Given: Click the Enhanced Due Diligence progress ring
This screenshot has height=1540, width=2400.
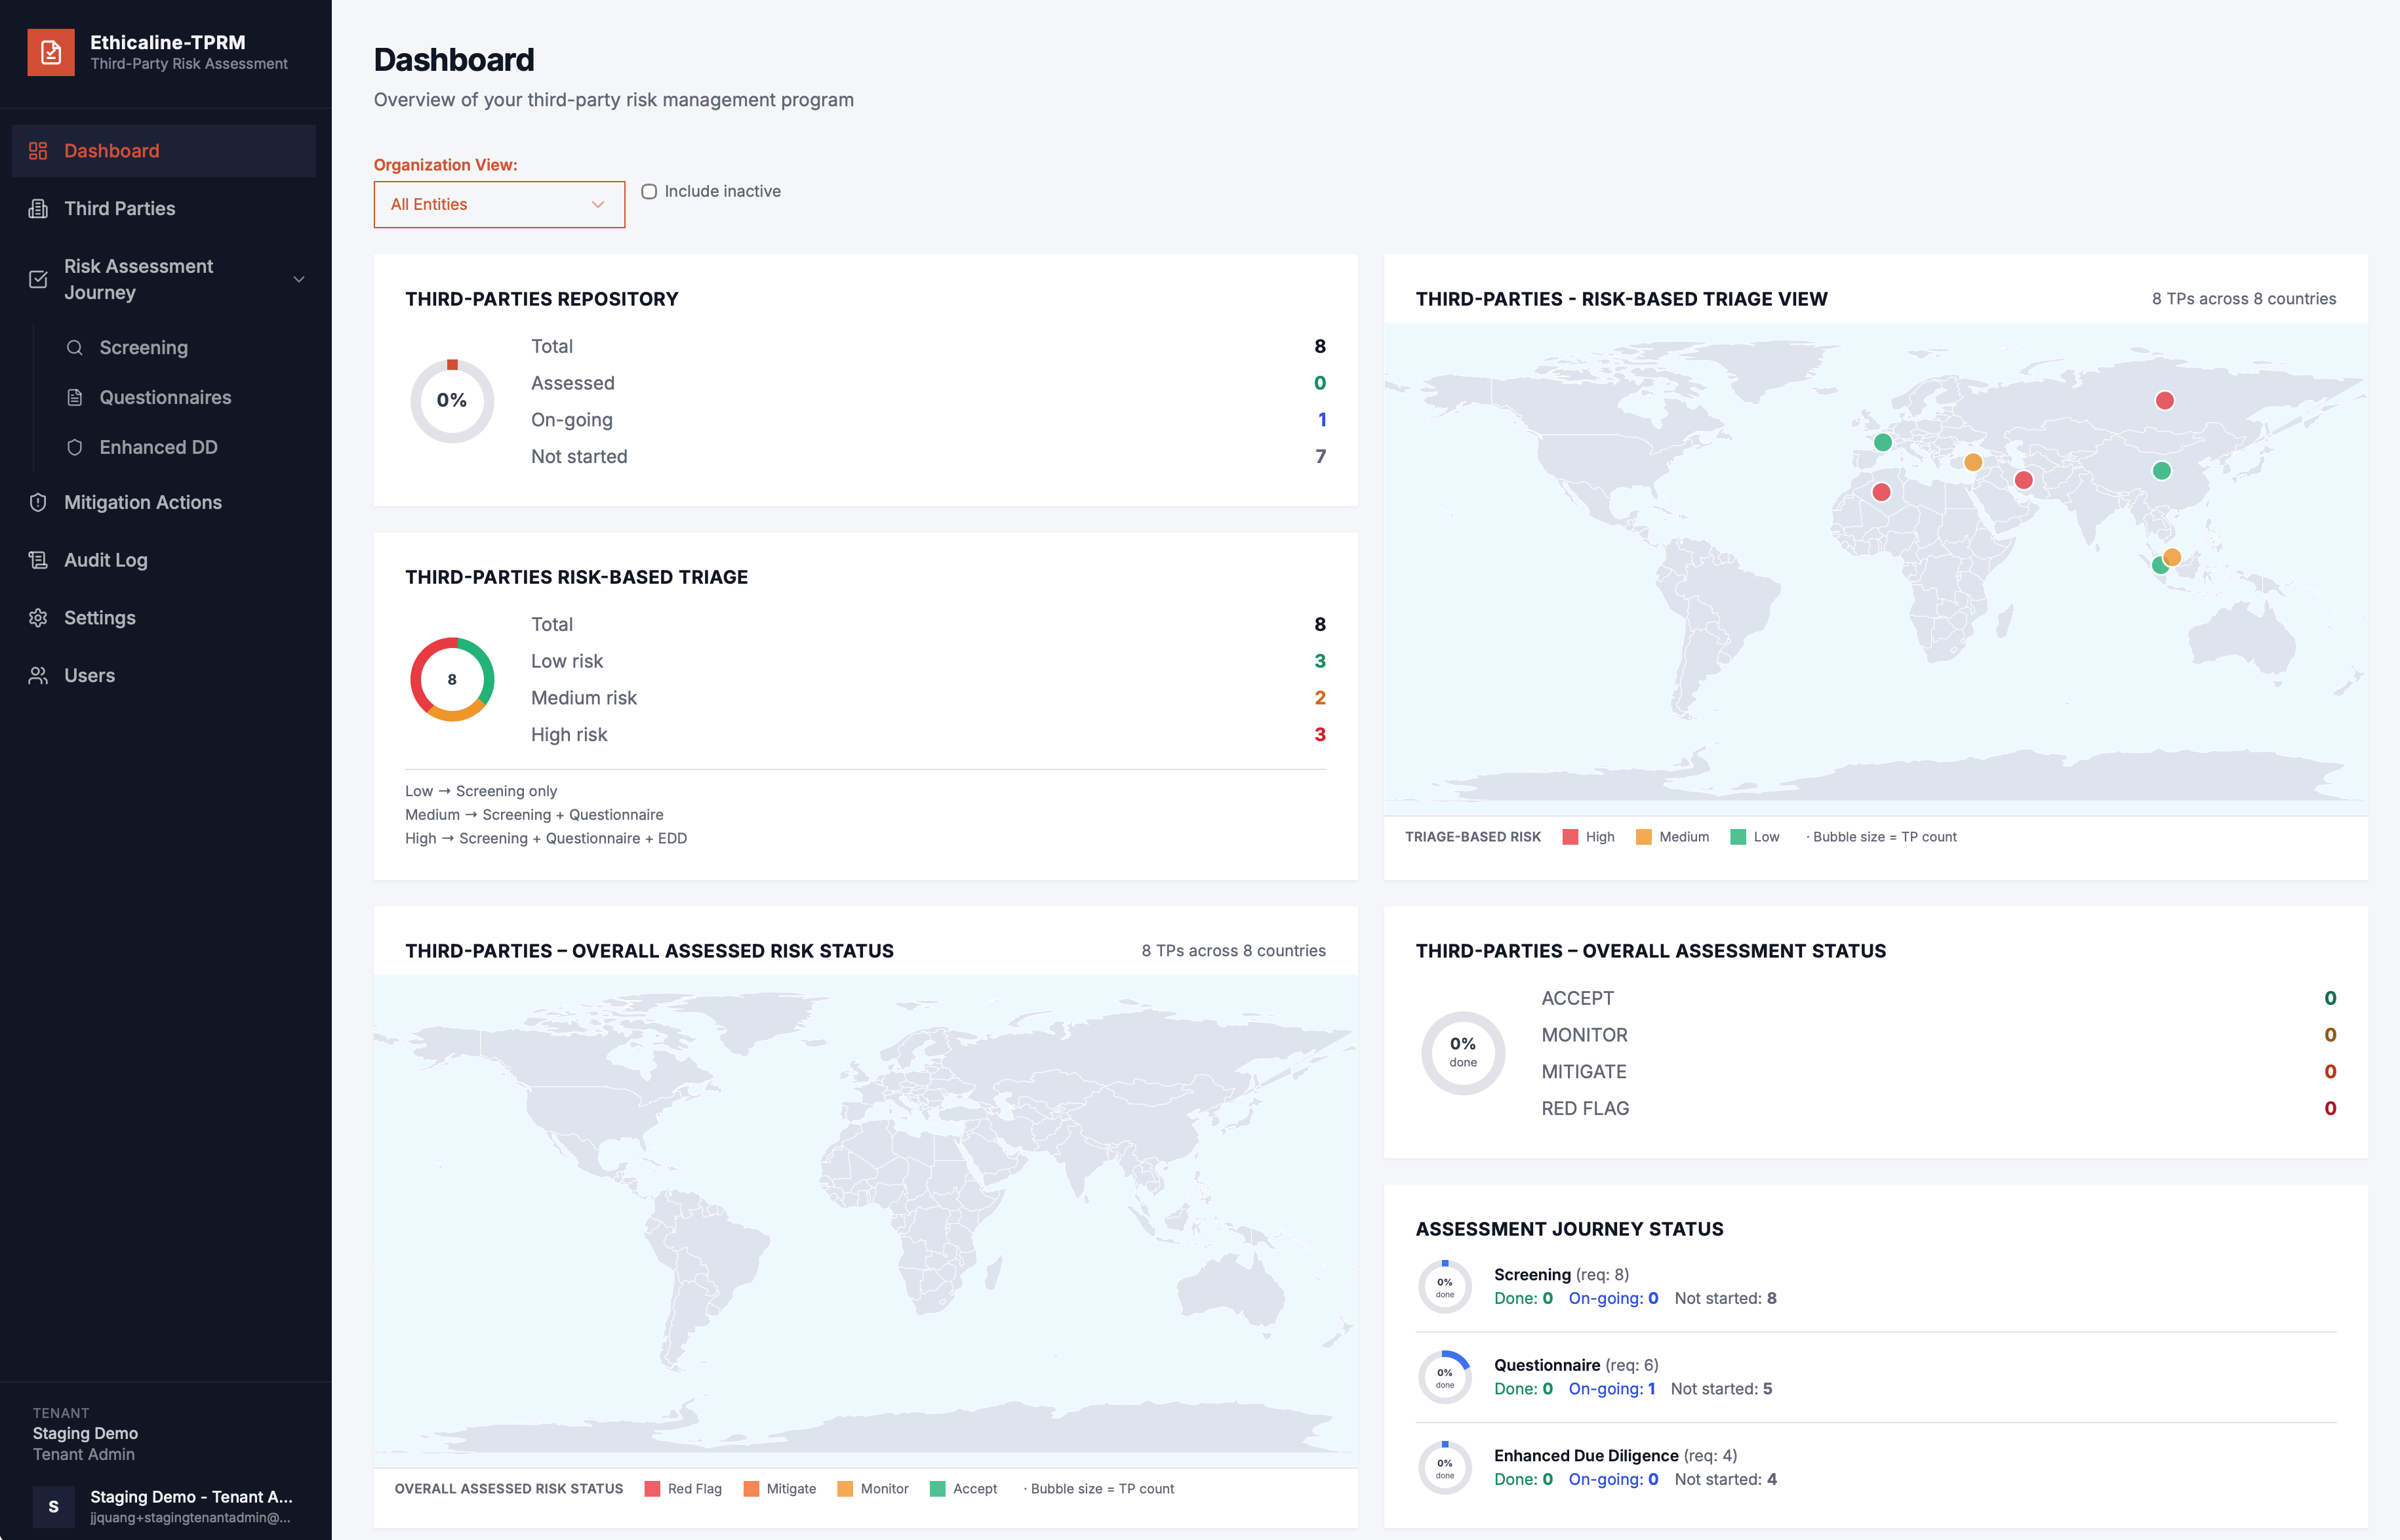Looking at the screenshot, I should [1445, 1468].
